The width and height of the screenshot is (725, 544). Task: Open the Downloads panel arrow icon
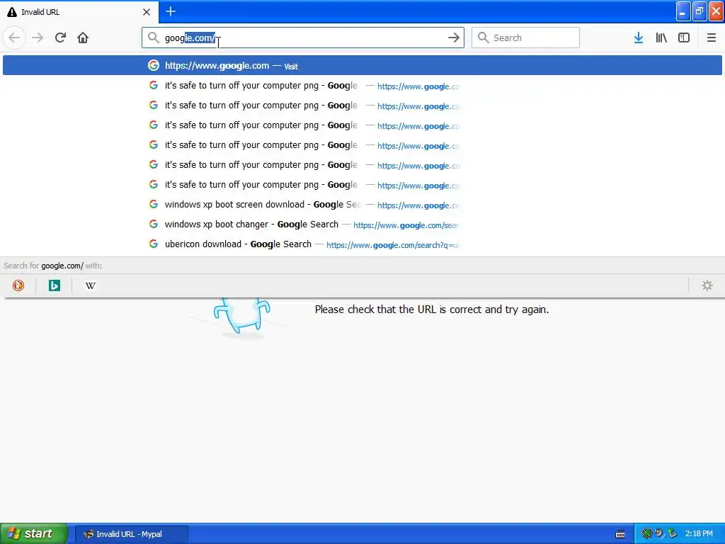[x=639, y=38]
